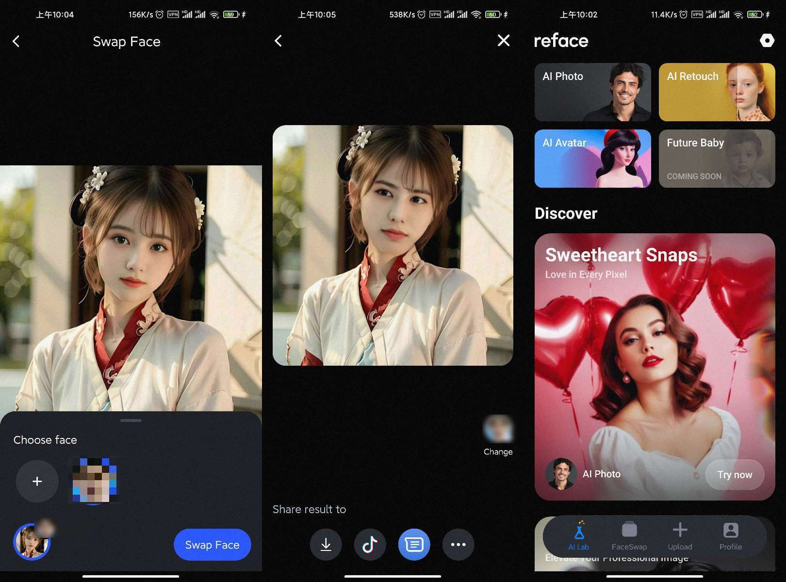Go back from the result screen

pos(278,41)
